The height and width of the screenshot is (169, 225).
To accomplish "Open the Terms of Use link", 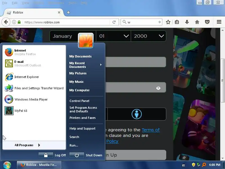I will click(x=151, y=130).
